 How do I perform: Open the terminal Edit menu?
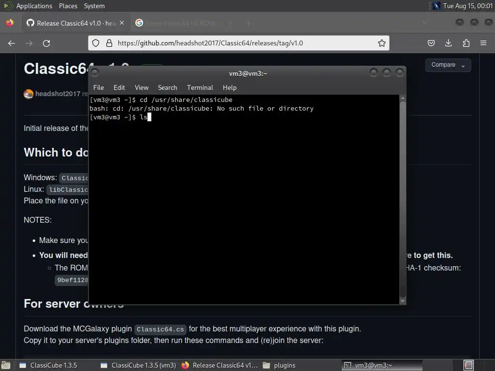point(119,88)
